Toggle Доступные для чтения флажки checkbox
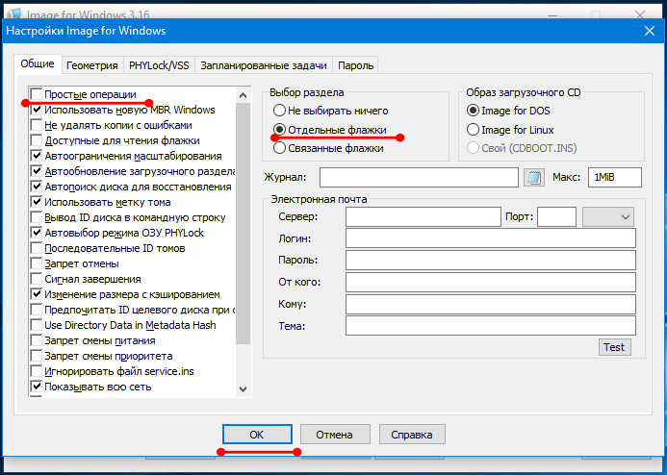The image size is (667, 475). (37, 140)
